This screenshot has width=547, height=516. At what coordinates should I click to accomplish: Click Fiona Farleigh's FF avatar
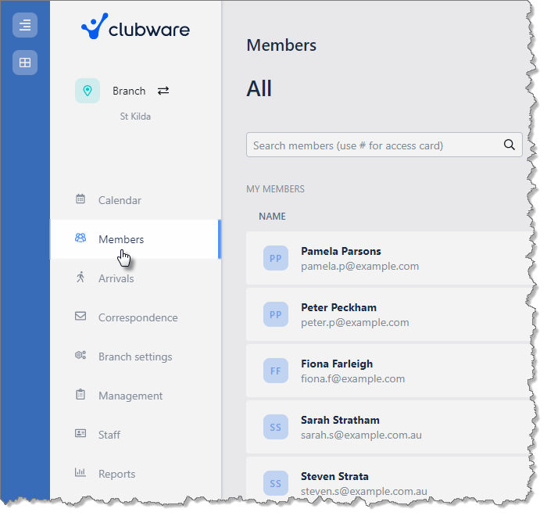(x=276, y=371)
